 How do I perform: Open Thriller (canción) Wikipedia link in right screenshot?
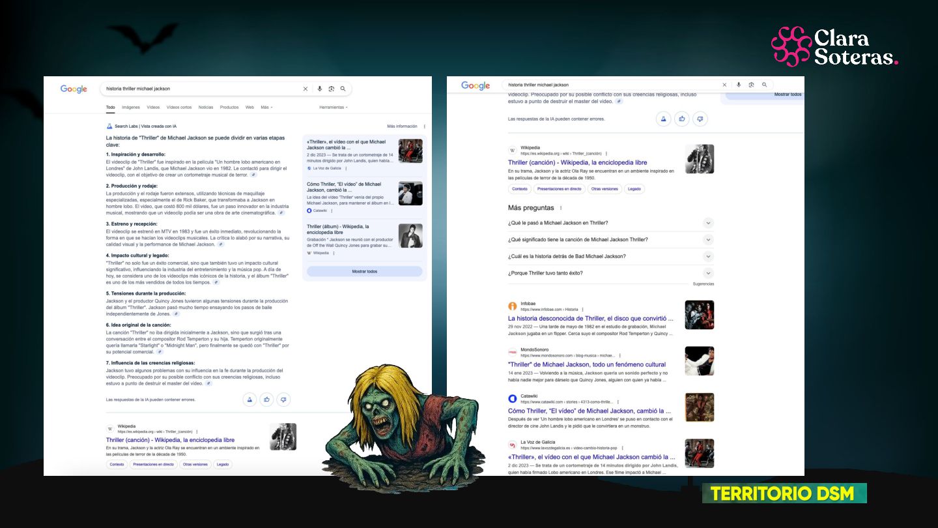[x=578, y=162]
